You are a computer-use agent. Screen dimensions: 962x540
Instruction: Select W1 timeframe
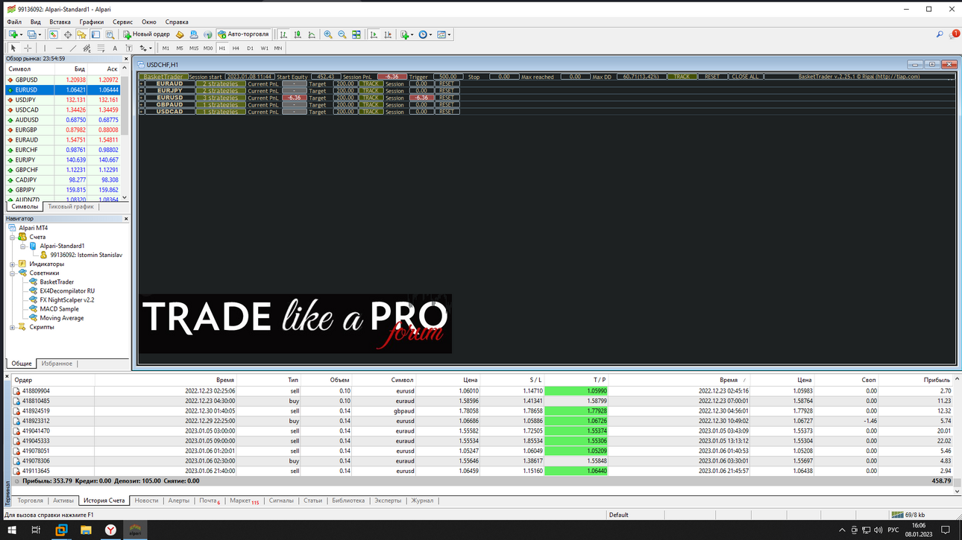(x=264, y=48)
